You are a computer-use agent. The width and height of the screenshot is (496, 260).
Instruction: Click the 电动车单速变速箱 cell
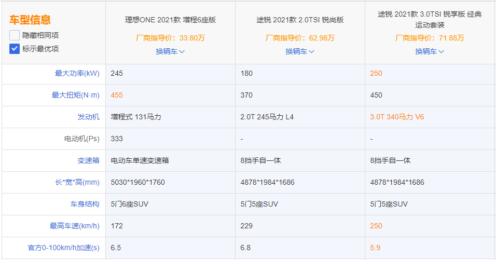[x=140, y=161]
